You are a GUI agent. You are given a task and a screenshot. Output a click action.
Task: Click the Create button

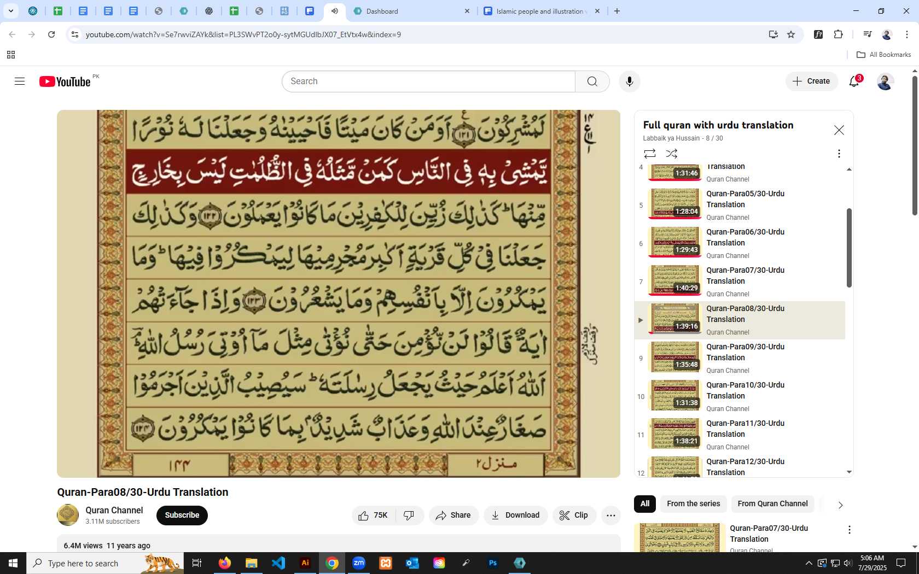tap(812, 81)
